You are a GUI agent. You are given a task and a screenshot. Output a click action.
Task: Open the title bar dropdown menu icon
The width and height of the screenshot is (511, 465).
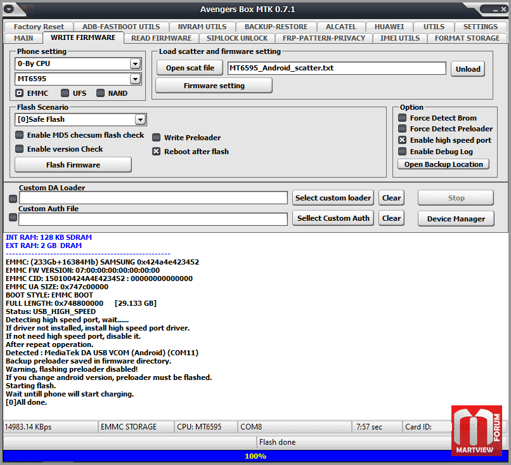tap(9, 9)
